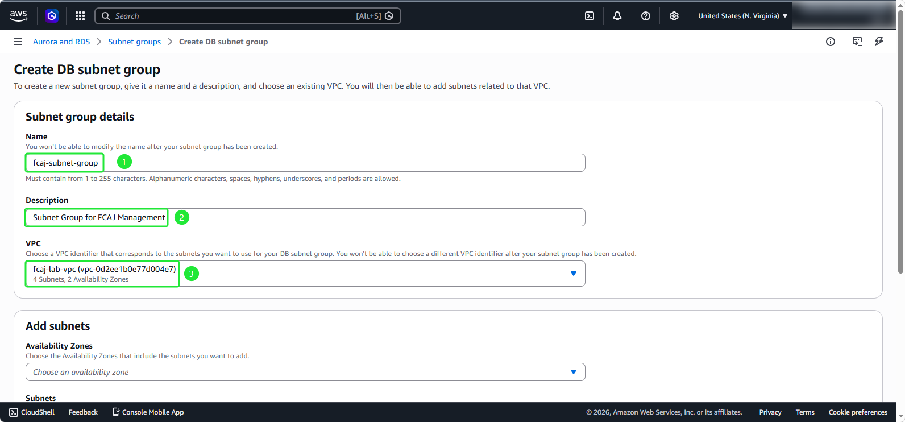Click the Subnet group details heading

[80, 117]
